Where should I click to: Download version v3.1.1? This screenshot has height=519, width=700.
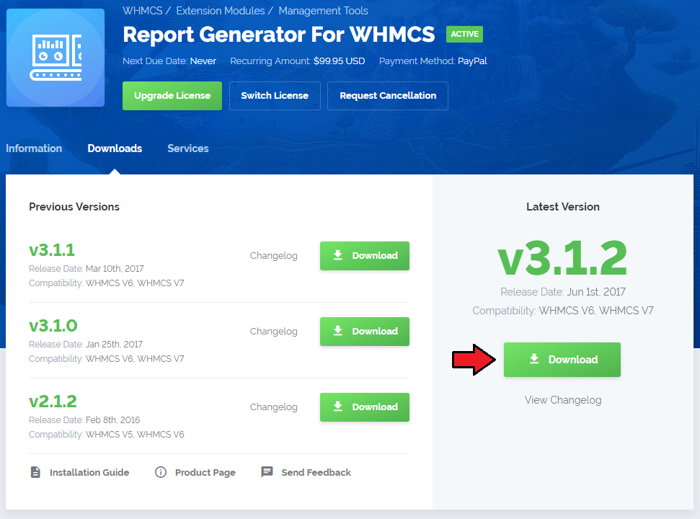365,256
